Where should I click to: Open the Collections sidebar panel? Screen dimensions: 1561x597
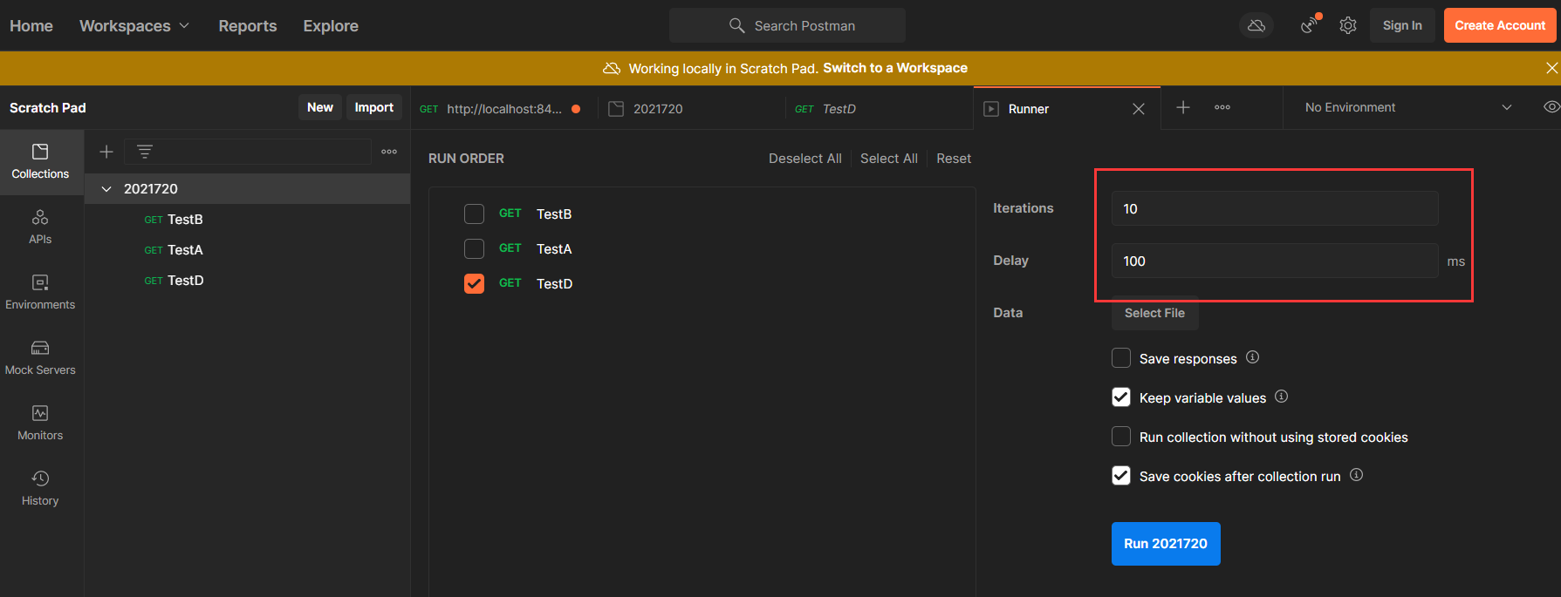(40, 162)
